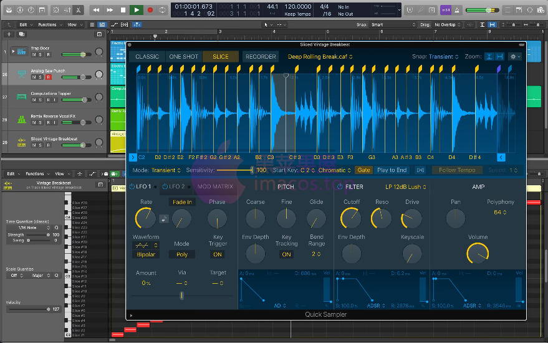Toggle the Gate button
The height and width of the screenshot is (343, 548).
click(363, 170)
